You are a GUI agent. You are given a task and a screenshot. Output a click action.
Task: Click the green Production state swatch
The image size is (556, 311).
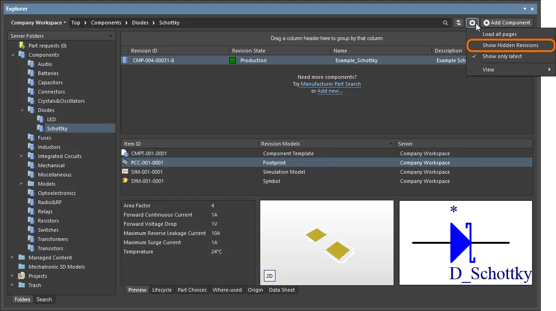[233, 60]
